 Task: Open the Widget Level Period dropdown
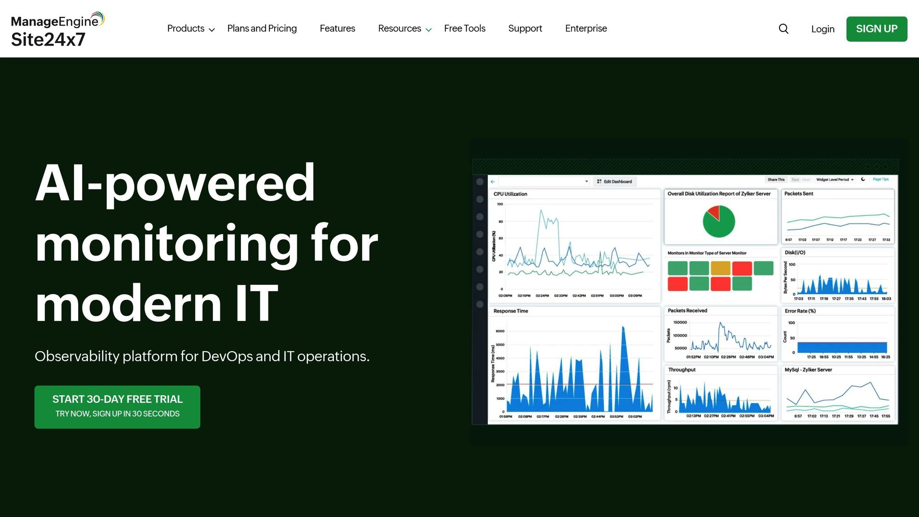[834, 180]
